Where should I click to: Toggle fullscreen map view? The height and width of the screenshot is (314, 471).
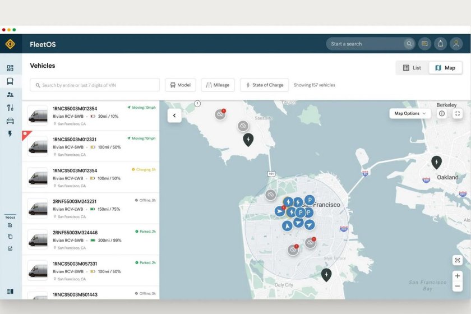tap(458, 113)
